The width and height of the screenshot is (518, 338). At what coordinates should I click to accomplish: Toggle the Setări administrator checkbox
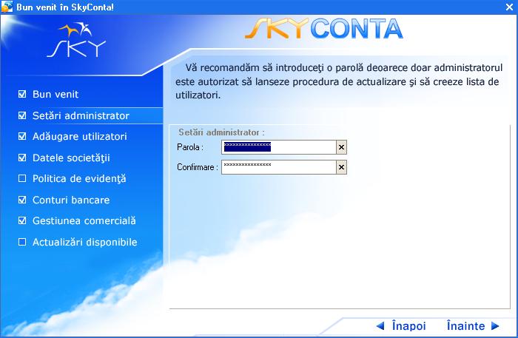pos(22,115)
